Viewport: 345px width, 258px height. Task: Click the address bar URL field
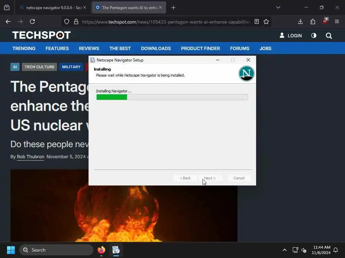pyautogui.click(x=166, y=22)
